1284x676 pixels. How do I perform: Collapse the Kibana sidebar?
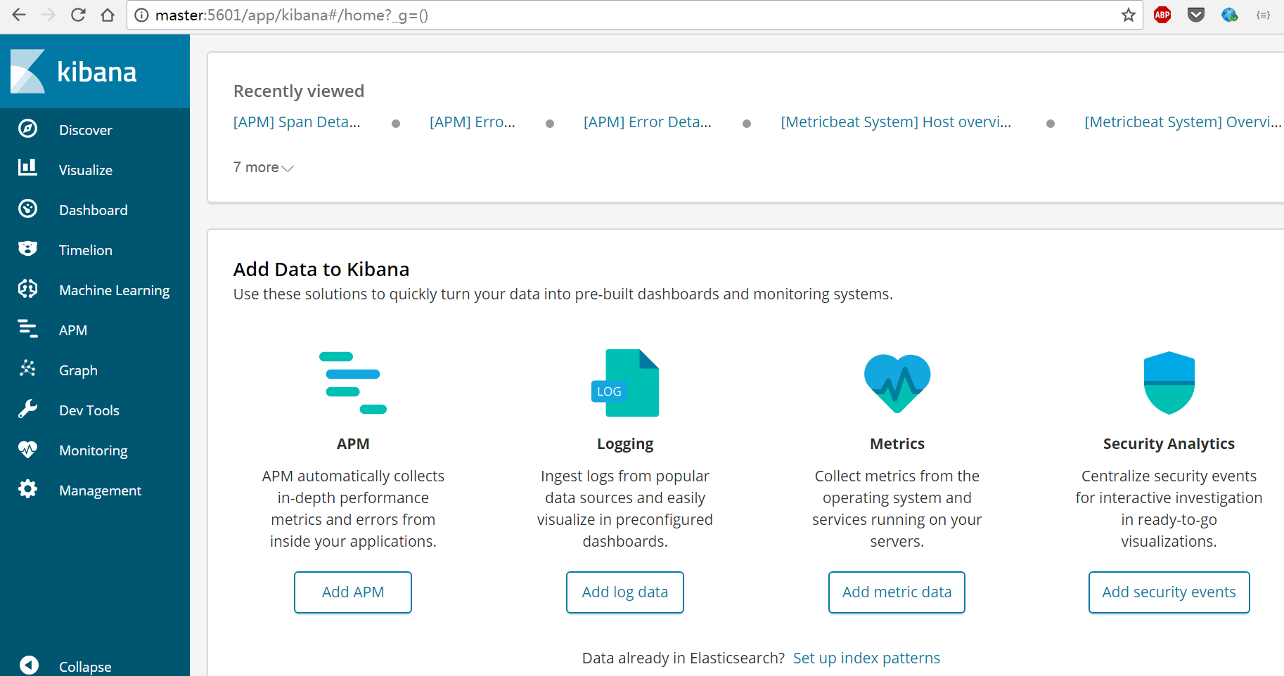pyautogui.click(x=30, y=665)
